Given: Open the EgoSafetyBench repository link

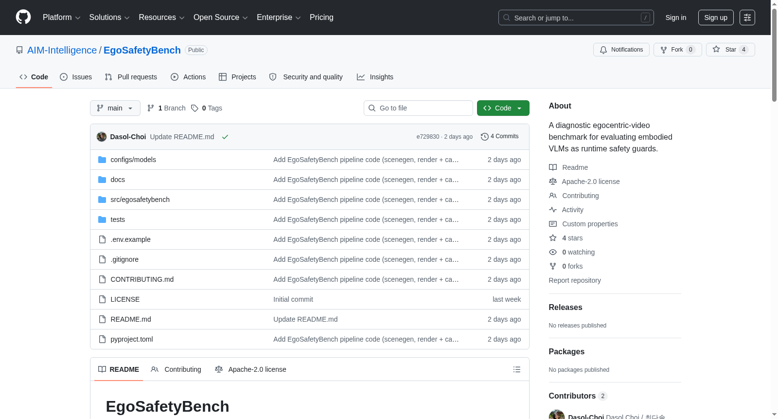Looking at the screenshot, I should (142, 50).
